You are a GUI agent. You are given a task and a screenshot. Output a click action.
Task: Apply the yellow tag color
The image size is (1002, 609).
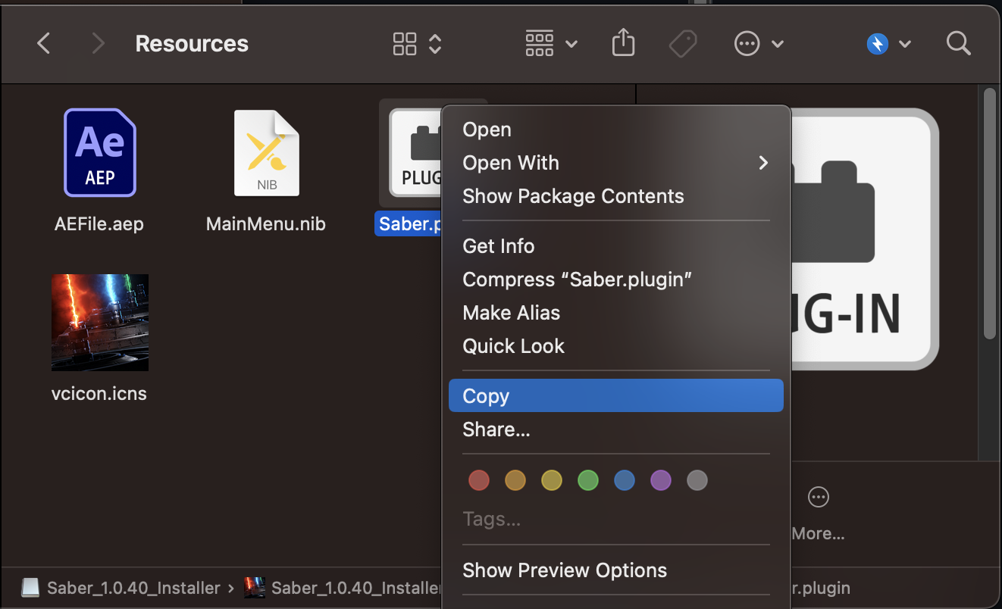(552, 480)
